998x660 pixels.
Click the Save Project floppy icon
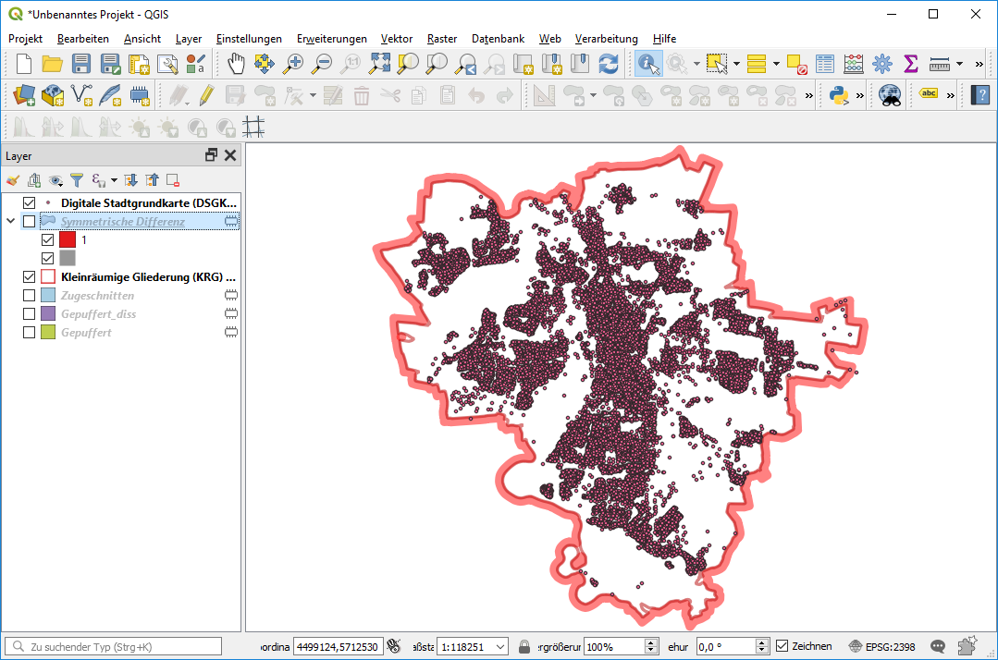click(x=81, y=64)
